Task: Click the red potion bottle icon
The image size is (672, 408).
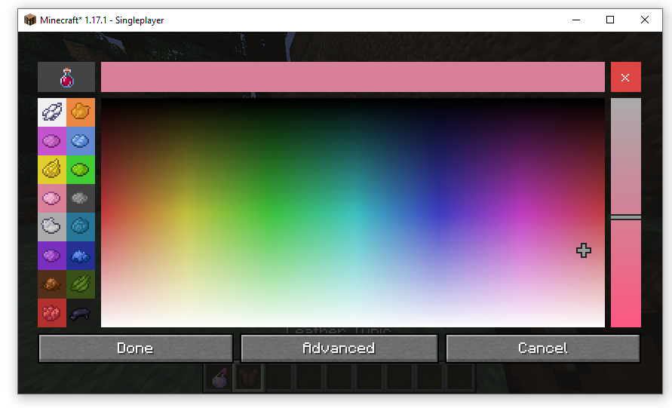Action: pos(66,77)
